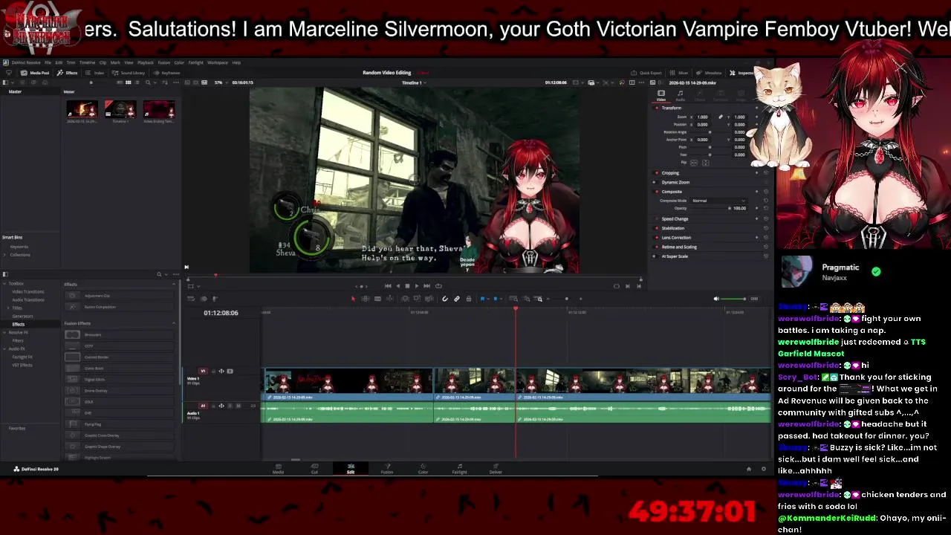Toggle the Transform enable switch
The image size is (951, 535).
656,108
